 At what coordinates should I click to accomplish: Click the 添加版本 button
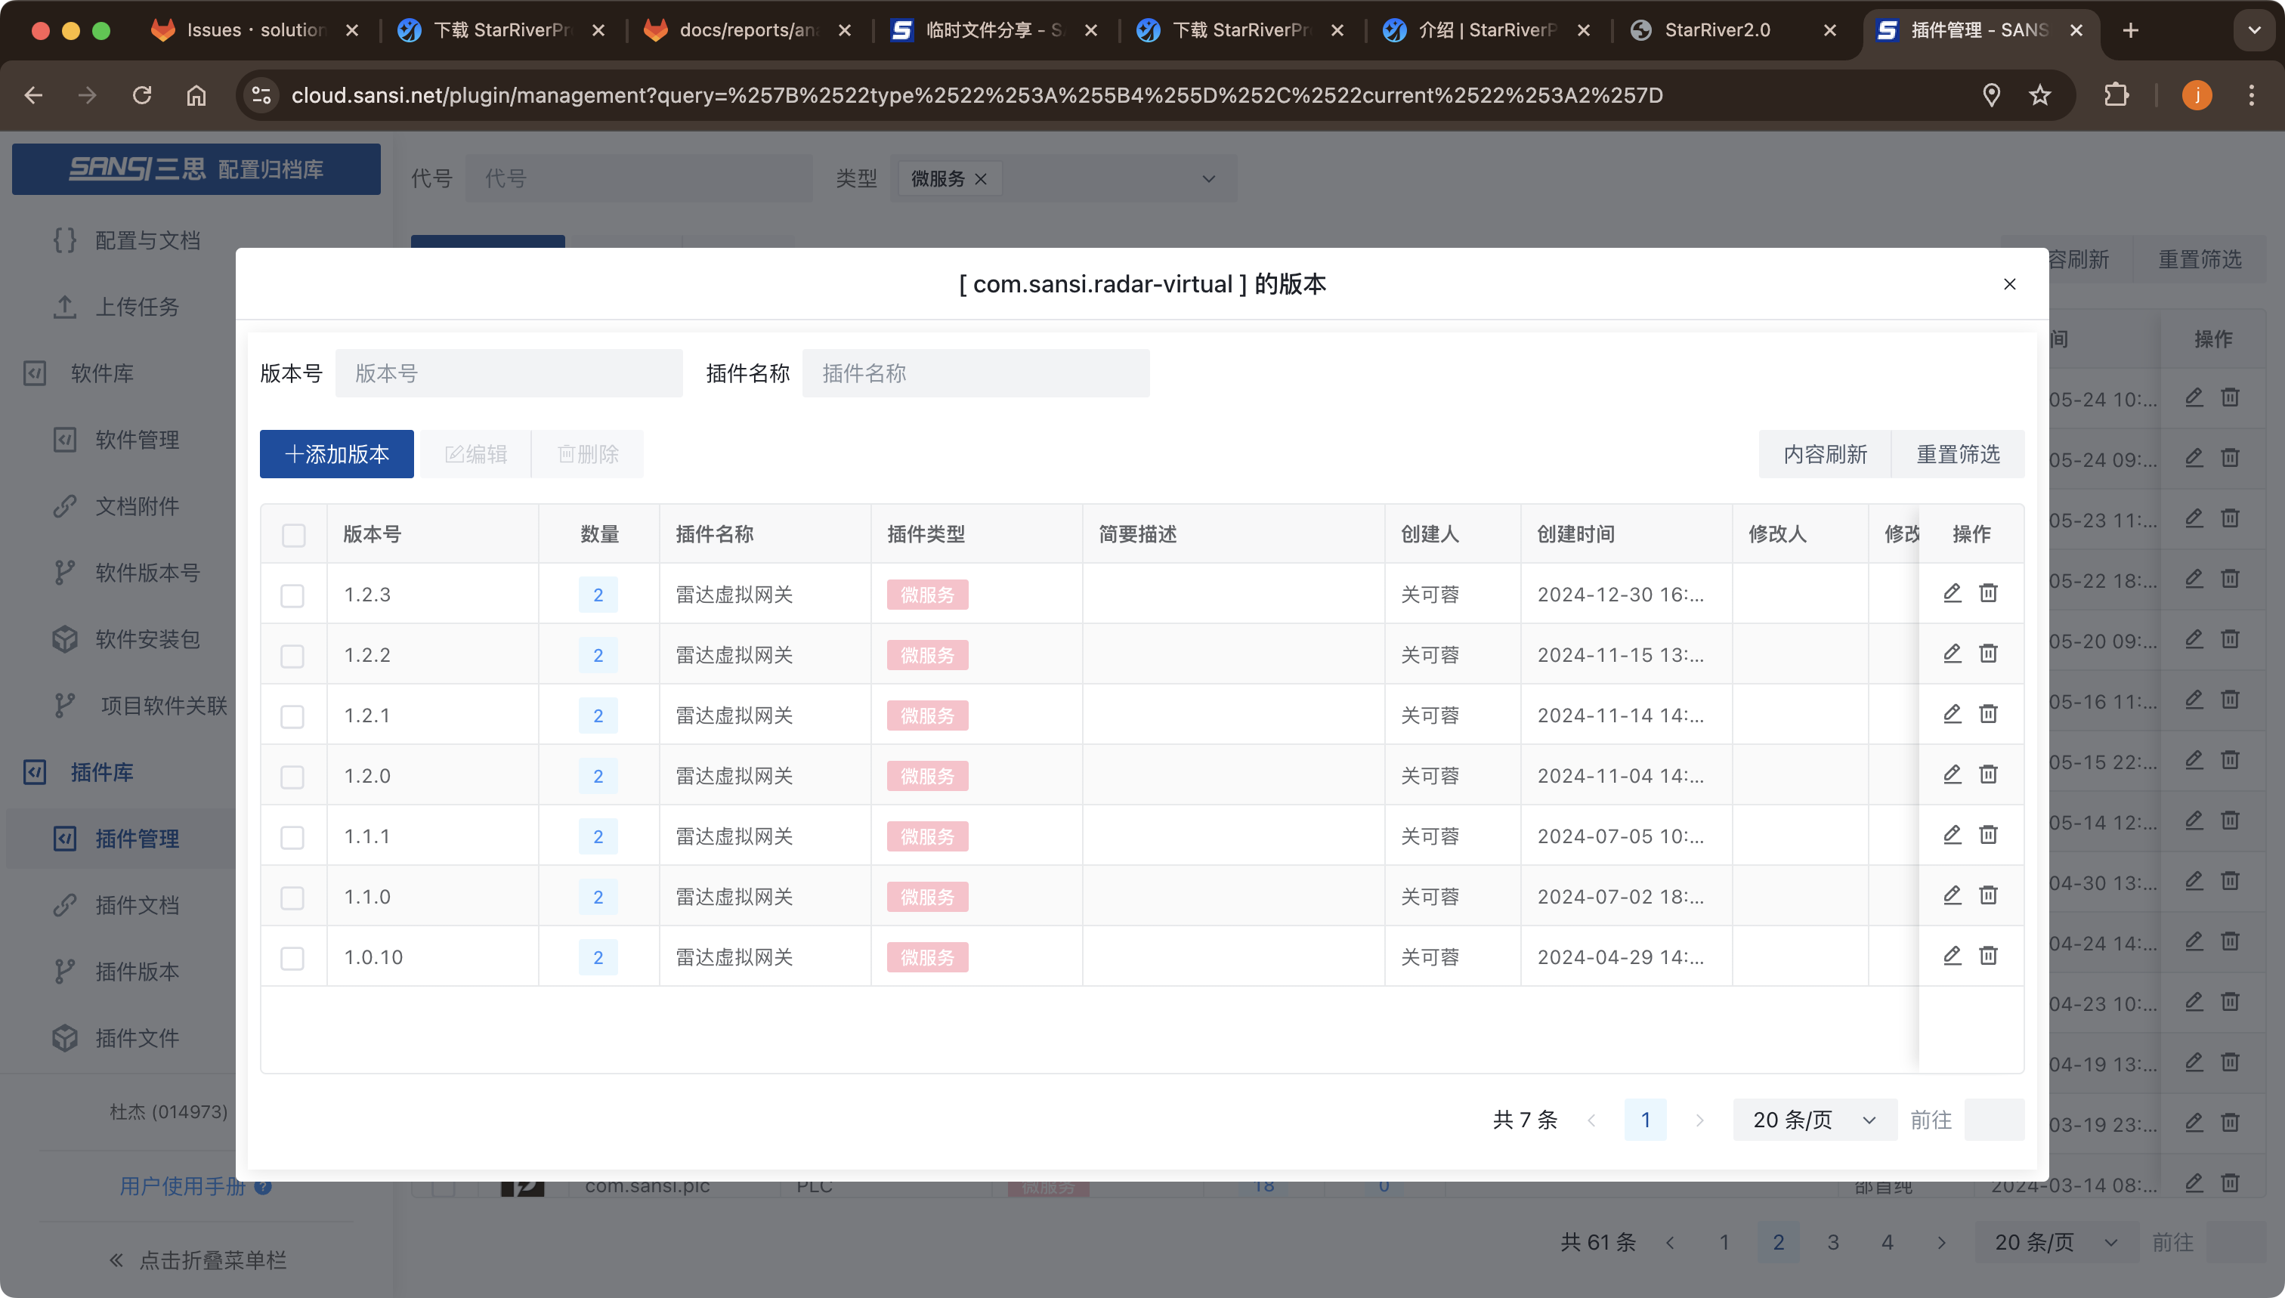pyautogui.click(x=336, y=454)
